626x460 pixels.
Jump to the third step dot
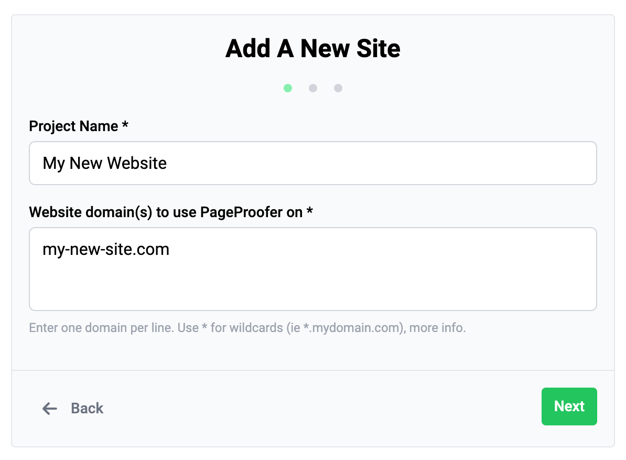338,88
